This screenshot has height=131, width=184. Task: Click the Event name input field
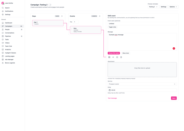pyautogui.click(x=142, y=24)
